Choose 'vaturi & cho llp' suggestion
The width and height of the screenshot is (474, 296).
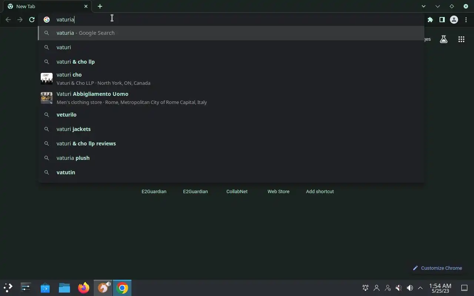click(x=231, y=62)
